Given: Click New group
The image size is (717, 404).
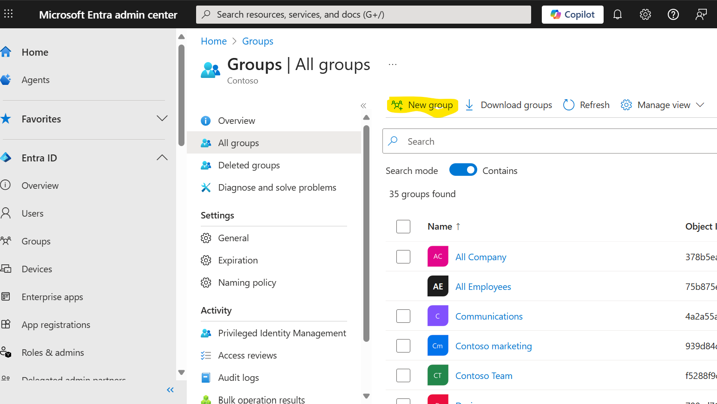Looking at the screenshot, I should (x=422, y=105).
